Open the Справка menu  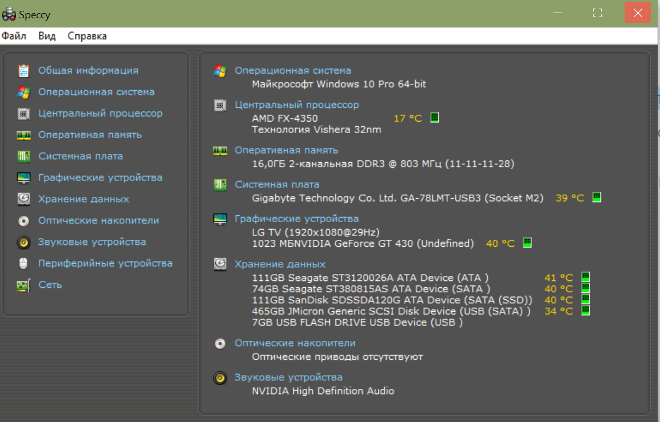(x=87, y=36)
